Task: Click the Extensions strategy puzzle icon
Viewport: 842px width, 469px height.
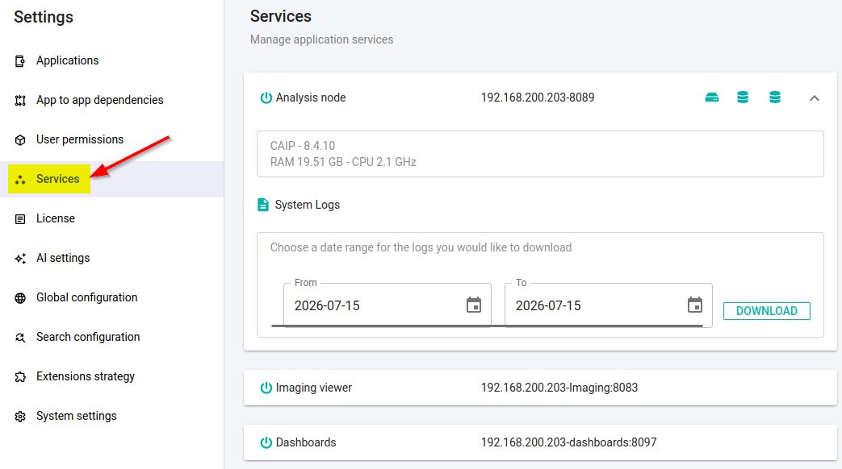Action: [x=20, y=377]
